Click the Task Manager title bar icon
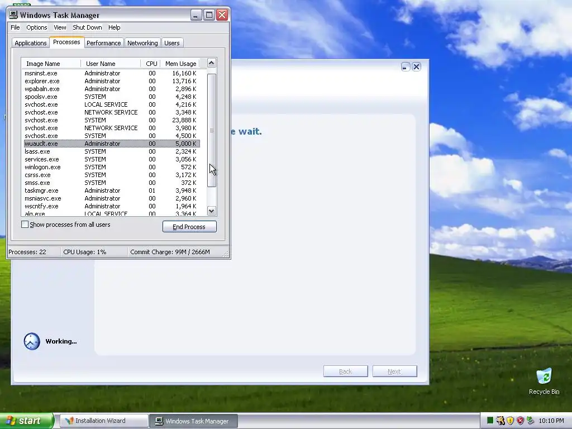The image size is (572, 429). (x=13, y=15)
